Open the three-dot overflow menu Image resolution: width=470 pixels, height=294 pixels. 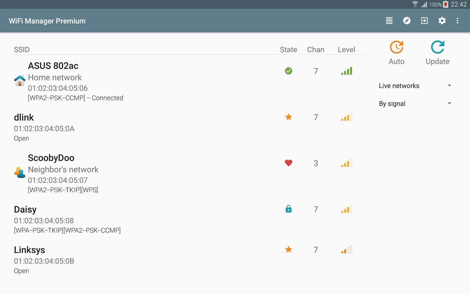(458, 21)
